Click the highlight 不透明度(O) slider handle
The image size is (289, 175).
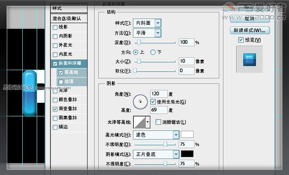(x=165, y=144)
